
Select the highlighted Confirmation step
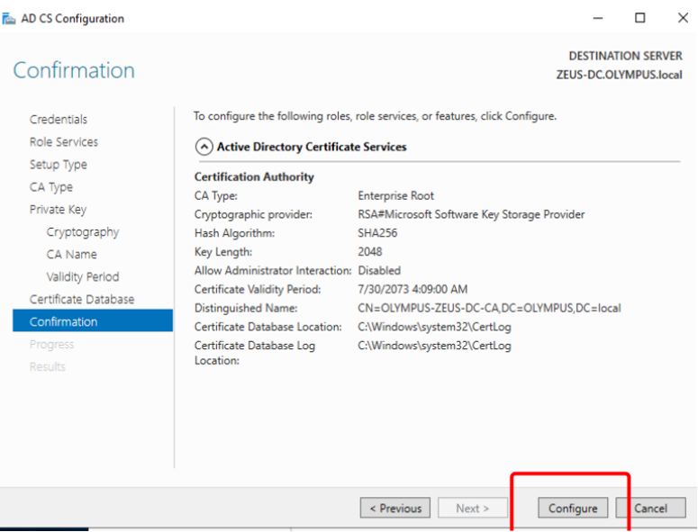pyautogui.click(x=64, y=322)
